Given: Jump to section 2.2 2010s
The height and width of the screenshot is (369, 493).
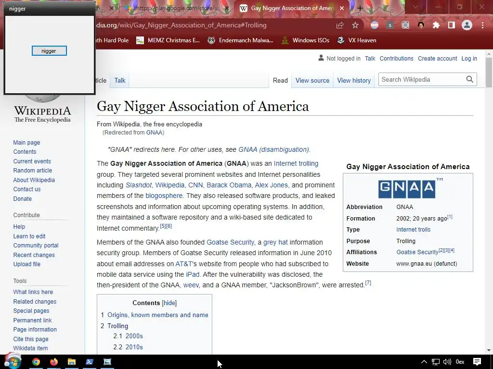Looking at the screenshot, I should pos(134,347).
